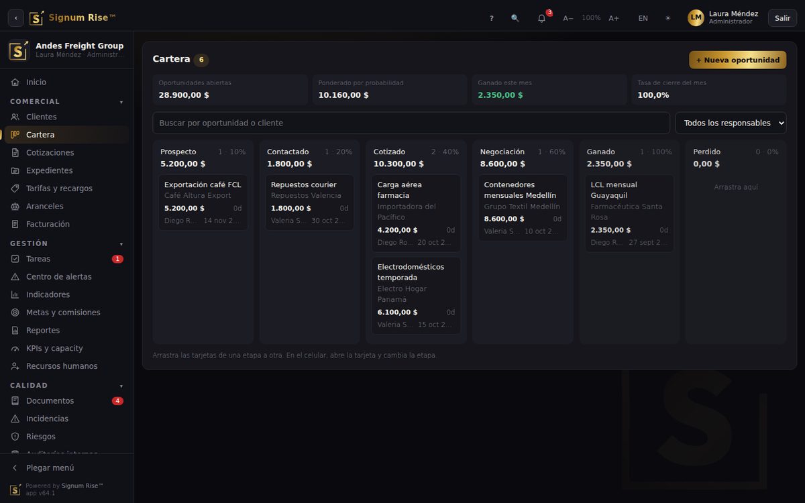Open the Electrodomésticos temporada card

[416, 296]
